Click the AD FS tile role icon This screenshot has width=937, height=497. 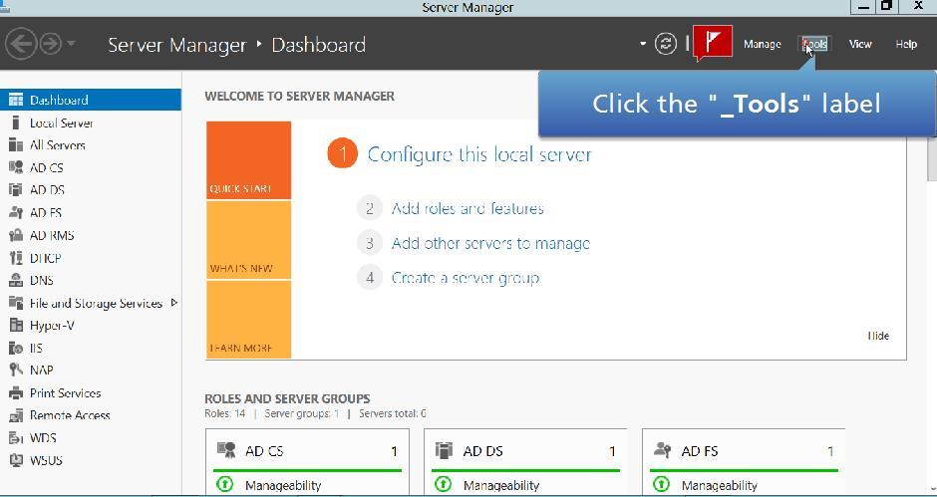pyautogui.click(x=662, y=450)
